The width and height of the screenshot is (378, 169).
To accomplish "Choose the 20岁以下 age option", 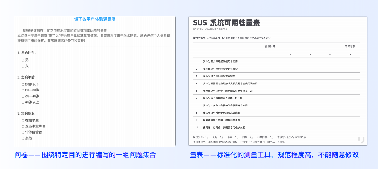I will point(23,84).
